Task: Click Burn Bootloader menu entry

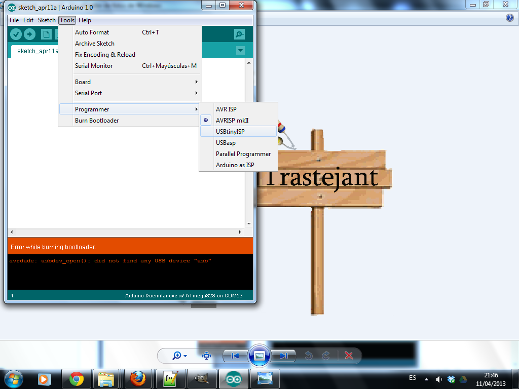Action: 130,121
